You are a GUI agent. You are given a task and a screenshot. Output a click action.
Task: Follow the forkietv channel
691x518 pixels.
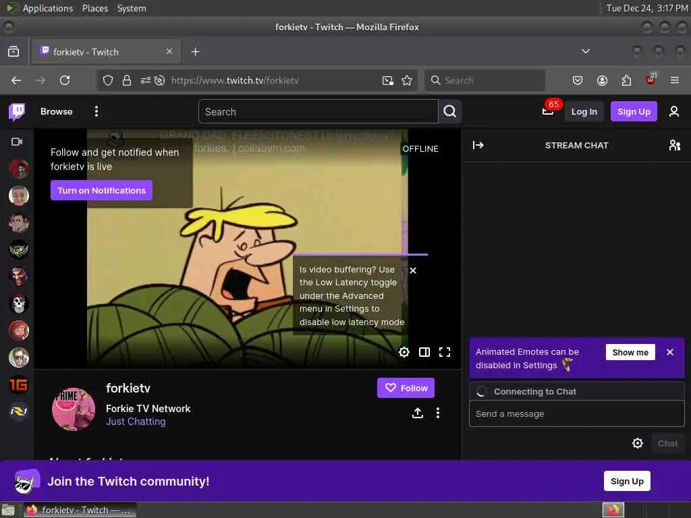pyautogui.click(x=406, y=388)
